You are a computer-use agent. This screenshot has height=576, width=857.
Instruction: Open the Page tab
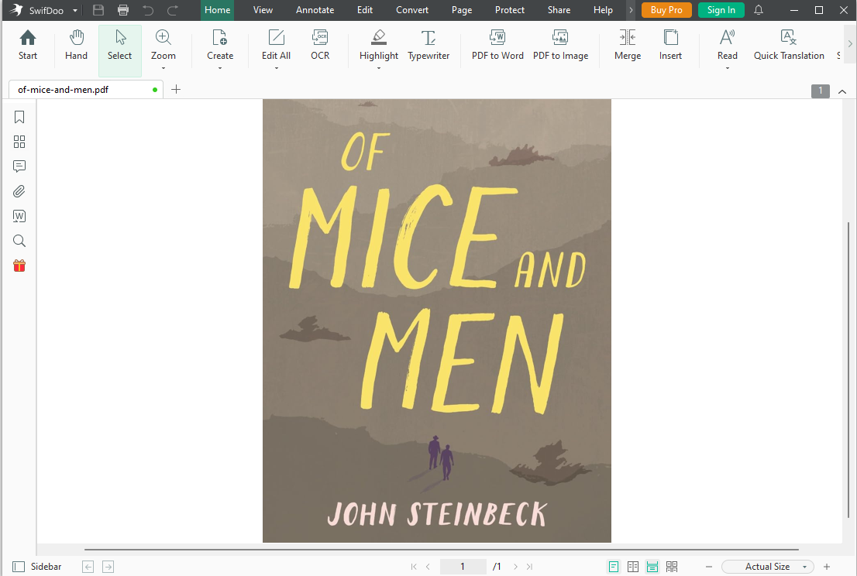pos(462,10)
